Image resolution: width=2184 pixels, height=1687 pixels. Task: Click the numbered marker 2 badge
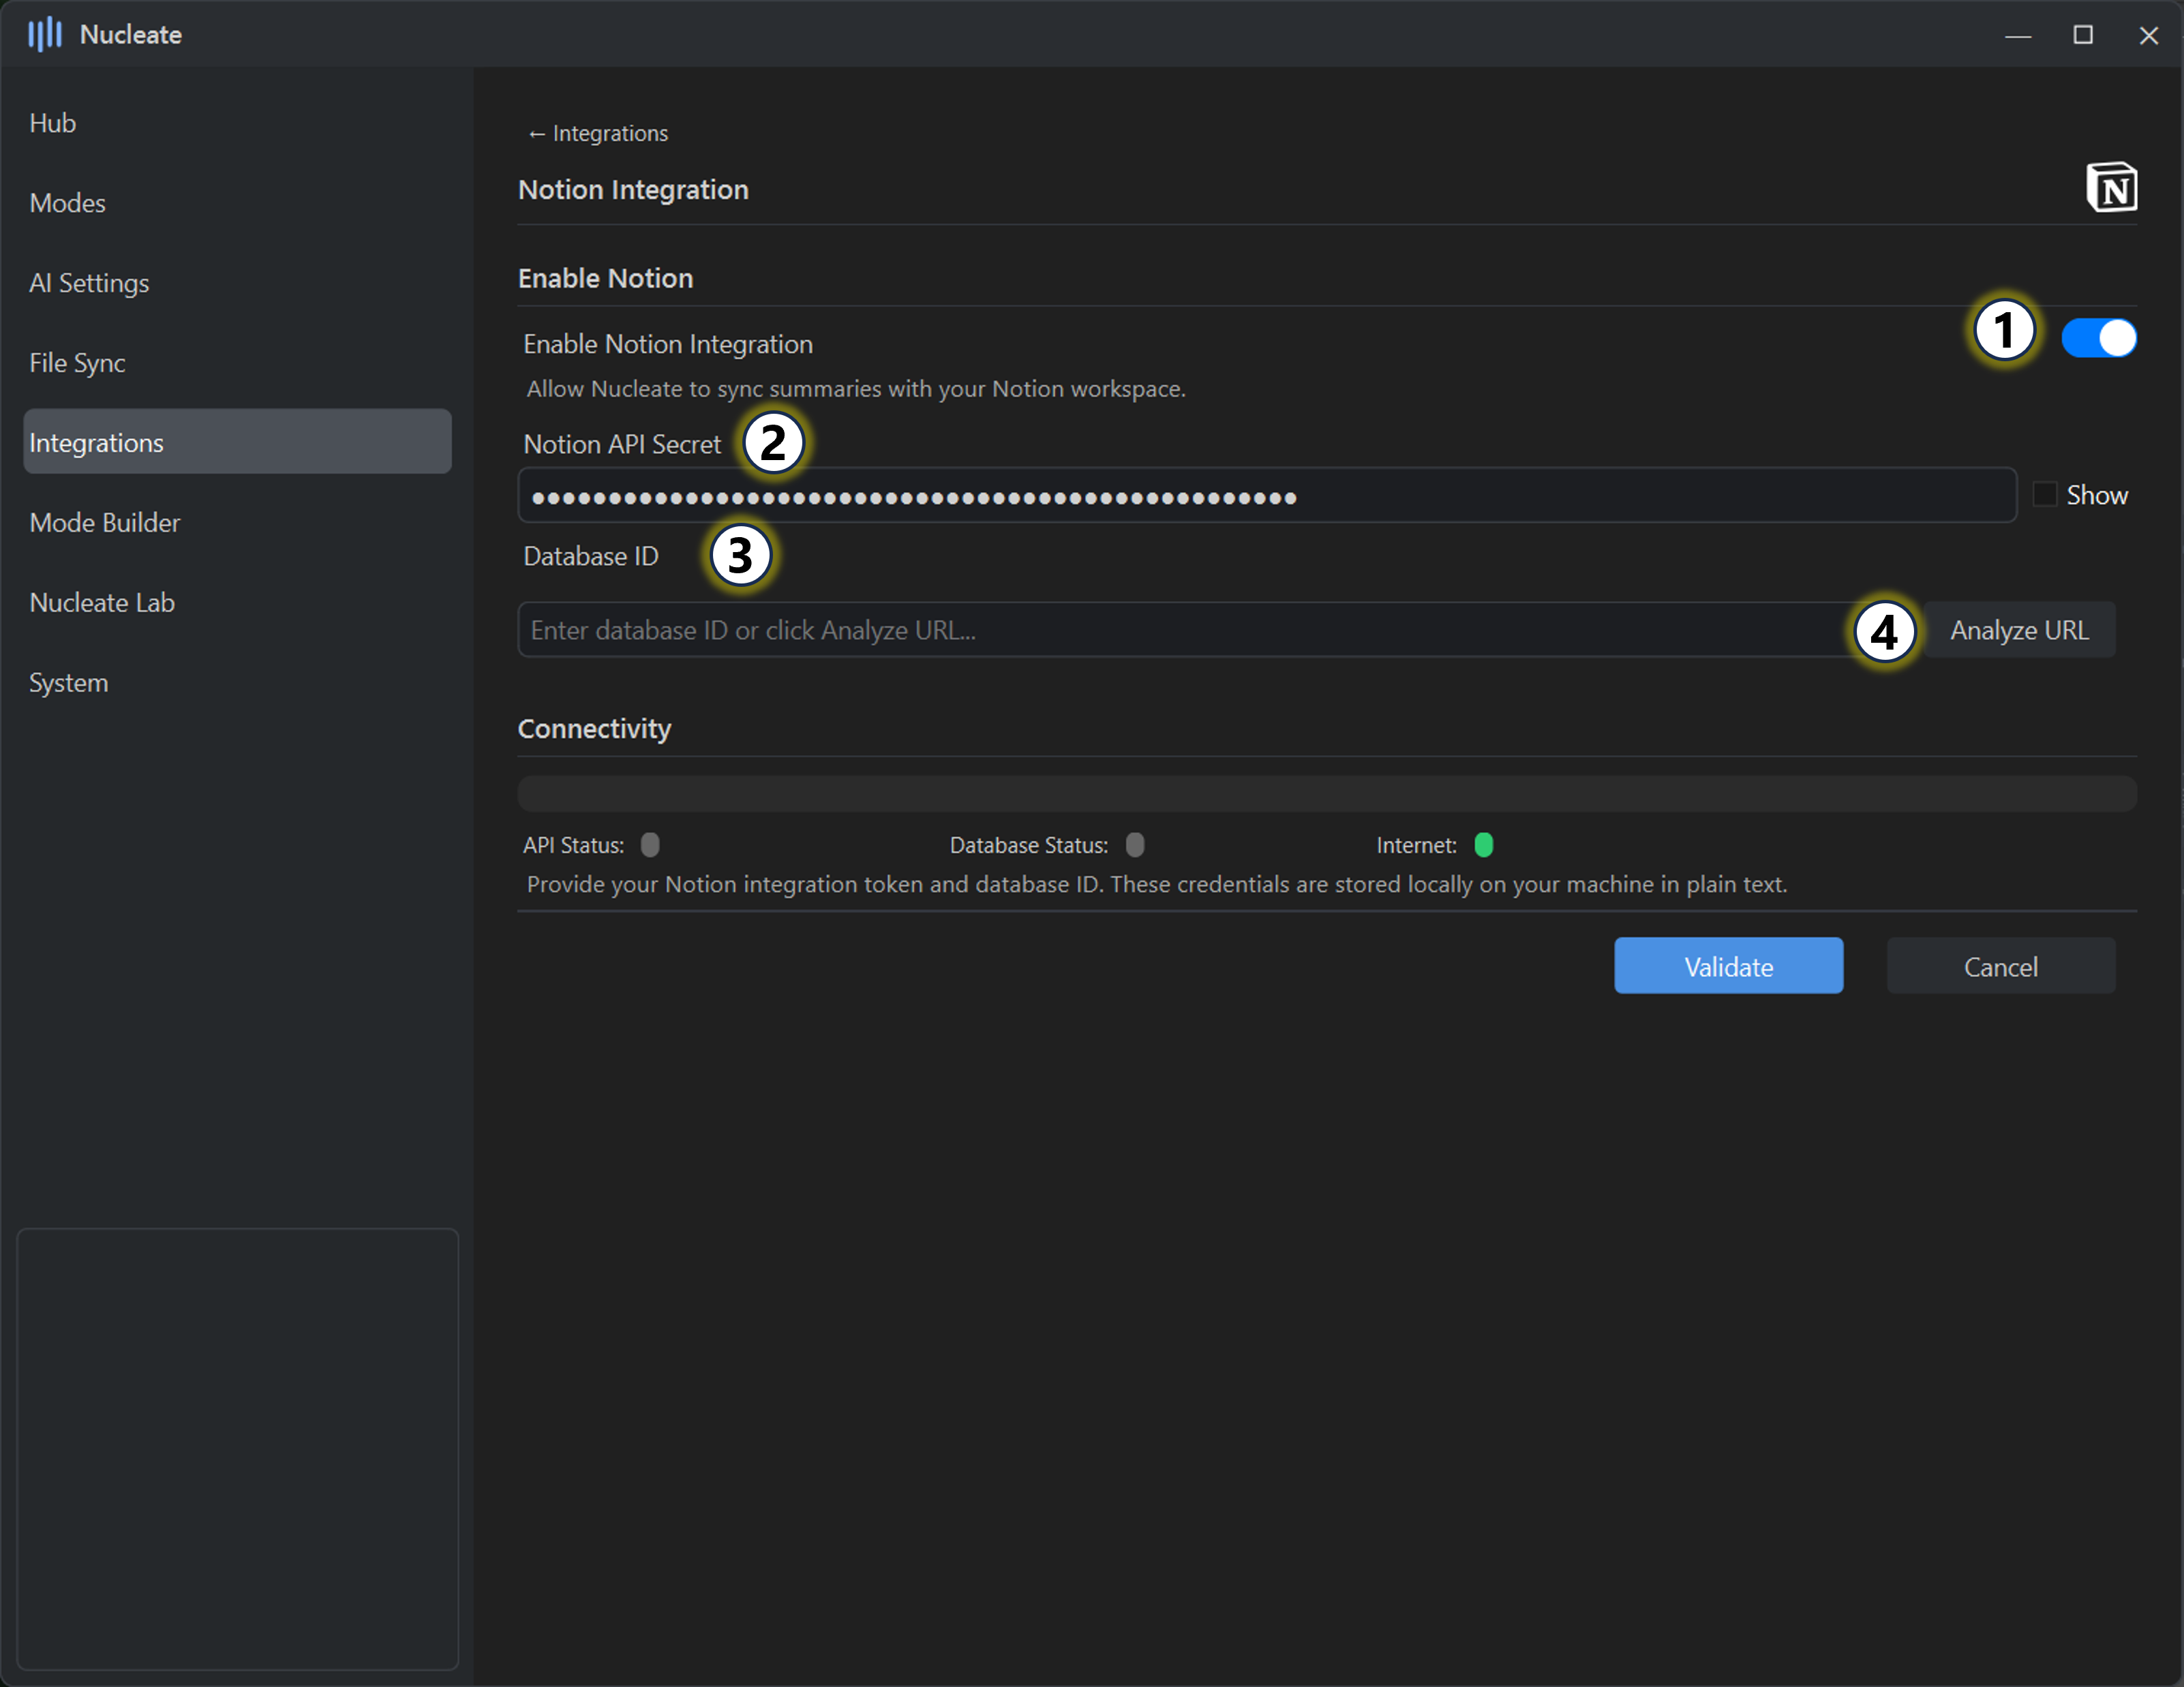[773, 443]
